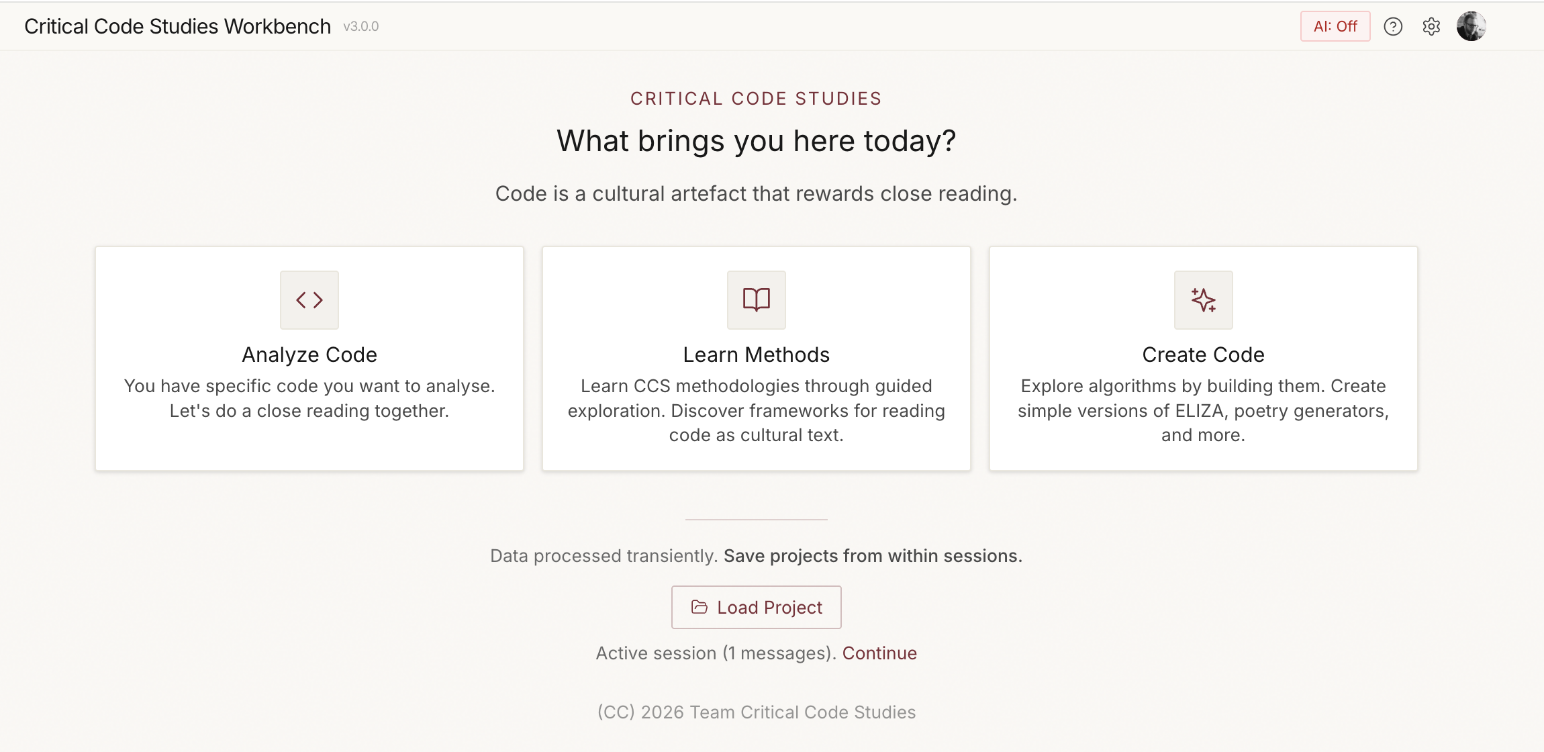The width and height of the screenshot is (1544, 752).
Task: Toggle the AI: Off switch
Action: pyautogui.click(x=1335, y=27)
